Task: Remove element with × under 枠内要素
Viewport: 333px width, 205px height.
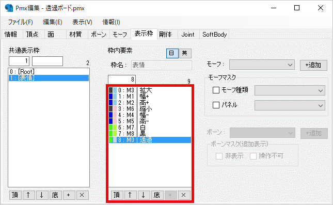Action: pyautogui.click(x=184, y=195)
